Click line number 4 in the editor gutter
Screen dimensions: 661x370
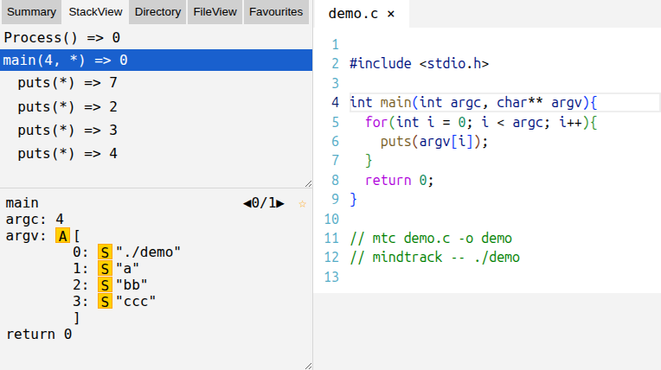(335, 102)
